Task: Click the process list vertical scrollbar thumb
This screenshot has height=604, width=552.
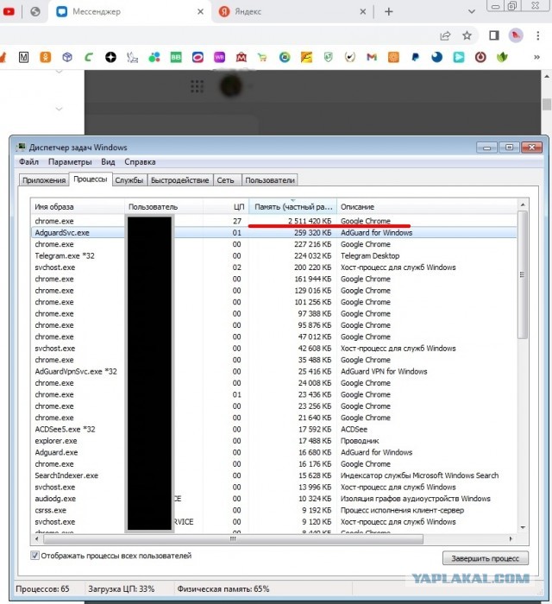Action: pos(523,274)
